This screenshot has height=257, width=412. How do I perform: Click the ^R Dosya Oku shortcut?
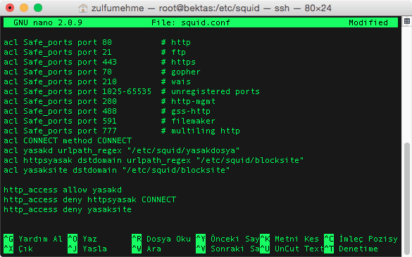[x=161, y=239]
